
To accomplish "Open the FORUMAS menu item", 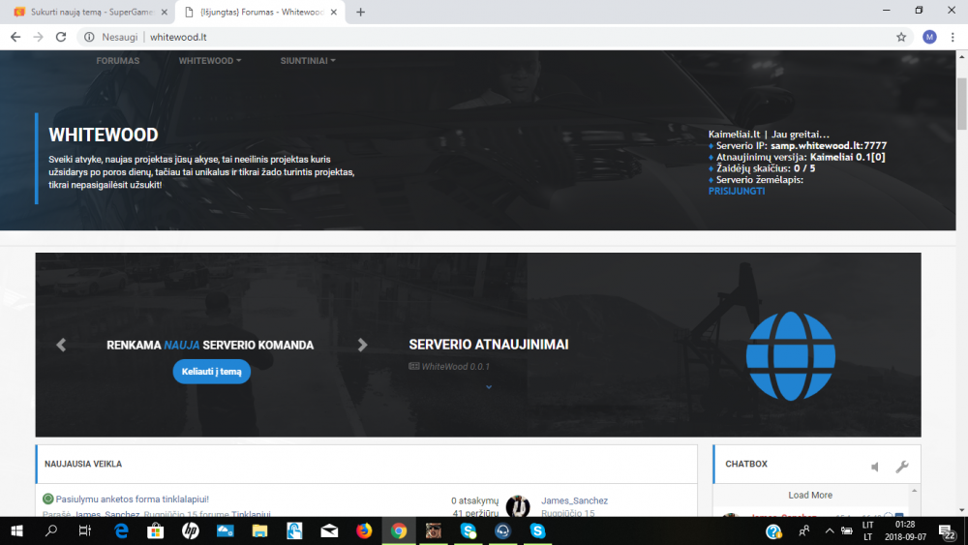I will click(x=118, y=60).
